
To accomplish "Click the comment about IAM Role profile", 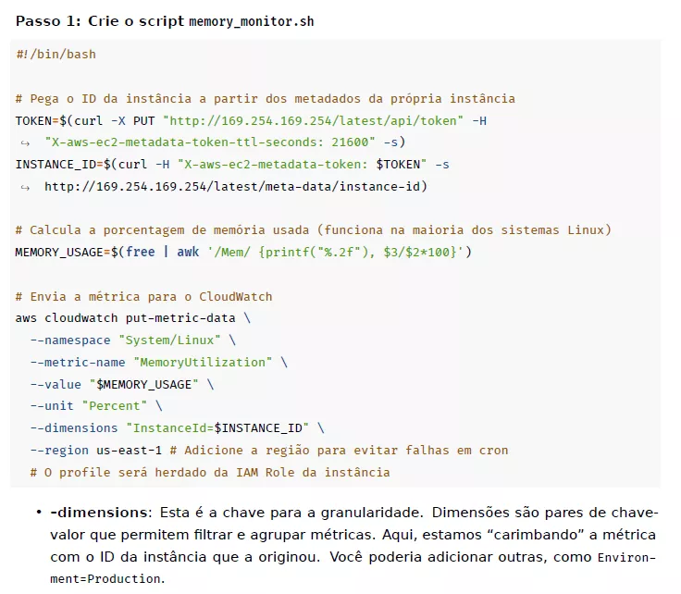I will click(x=209, y=472).
